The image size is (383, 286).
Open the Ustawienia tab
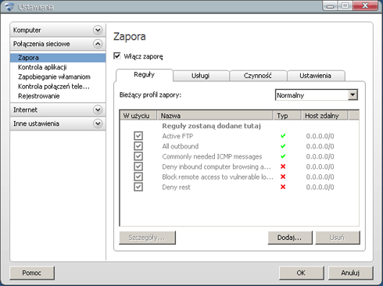tap(316, 76)
